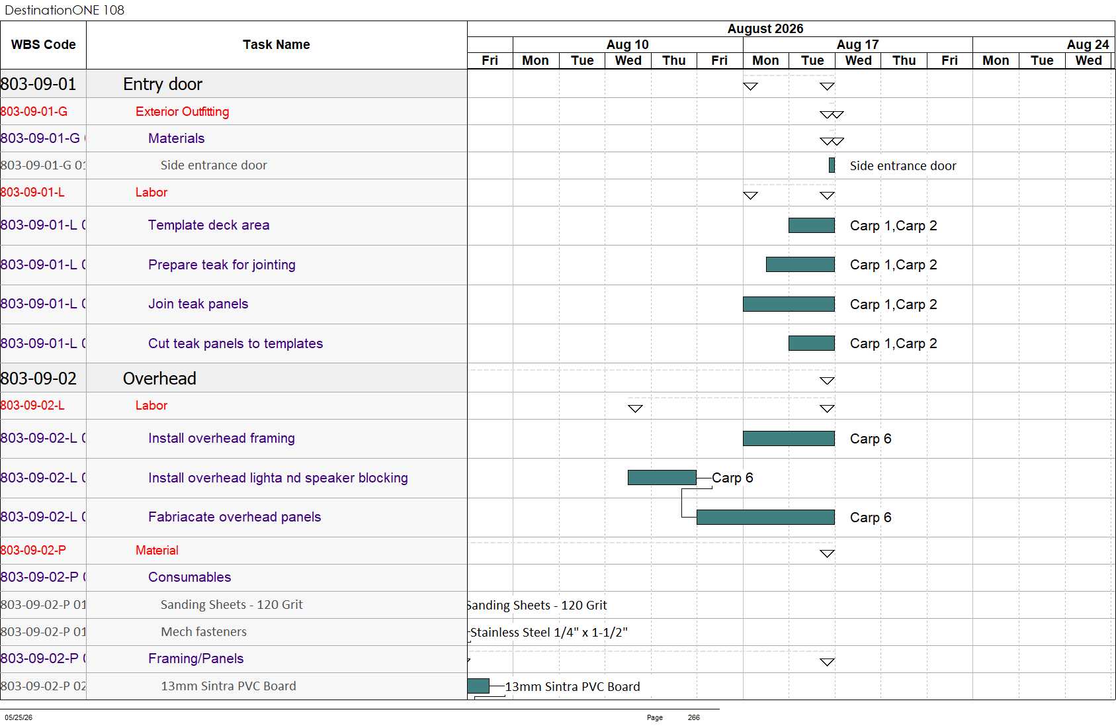Click WBS code 803-09-02-L in red

click(x=32, y=406)
